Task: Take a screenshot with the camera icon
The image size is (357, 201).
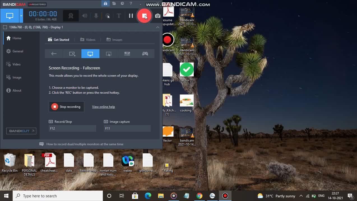Action: pos(158,16)
